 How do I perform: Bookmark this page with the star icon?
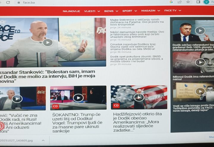point(188,2)
